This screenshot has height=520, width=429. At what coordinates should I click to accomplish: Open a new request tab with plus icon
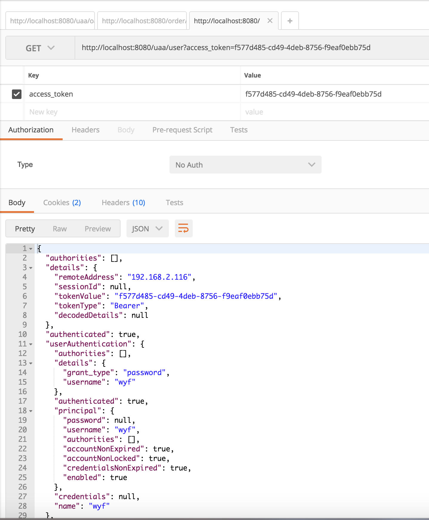point(290,21)
